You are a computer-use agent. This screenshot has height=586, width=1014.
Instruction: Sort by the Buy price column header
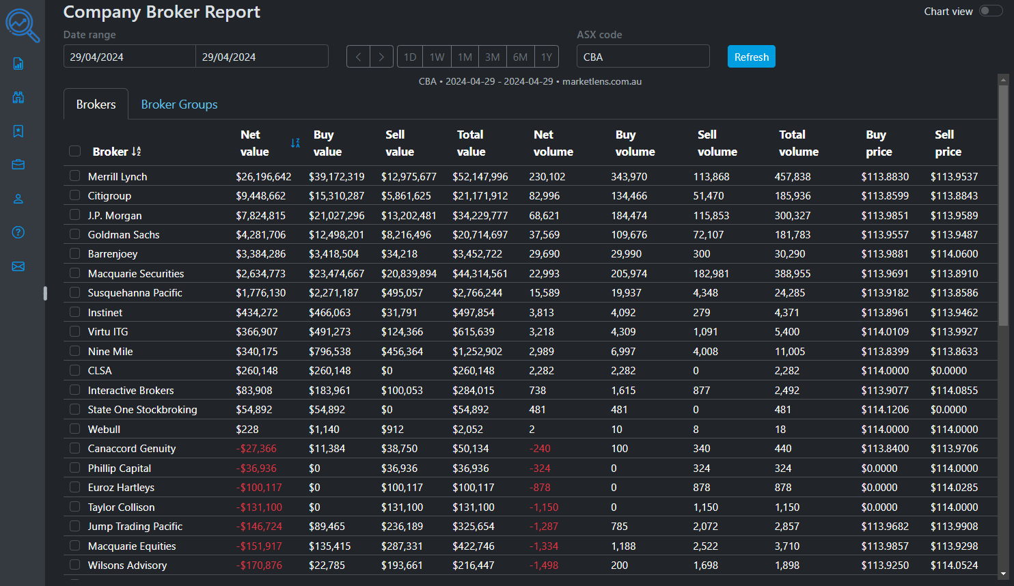click(879, 143)
